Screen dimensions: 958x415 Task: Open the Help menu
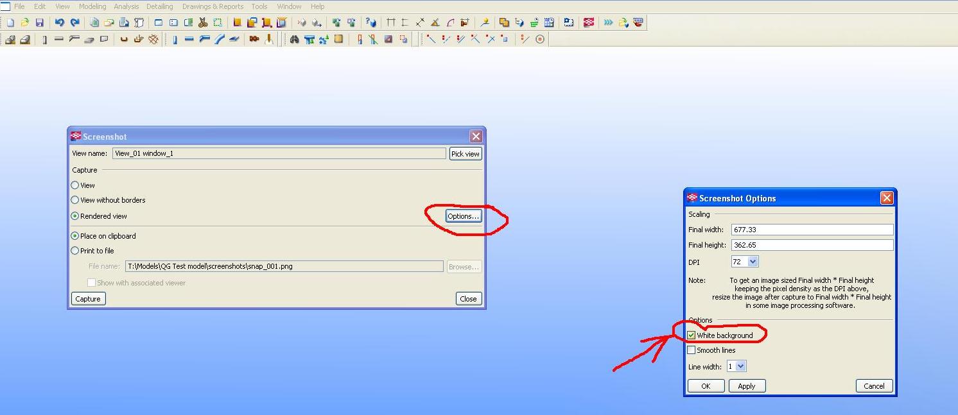(317, 6)
